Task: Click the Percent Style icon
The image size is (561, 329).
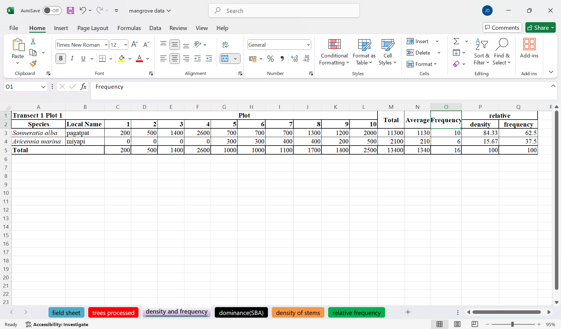Action: point(271,59)
